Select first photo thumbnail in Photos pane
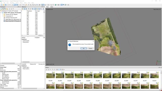This screenshot has width=162, height=91. tap(50, 76)
